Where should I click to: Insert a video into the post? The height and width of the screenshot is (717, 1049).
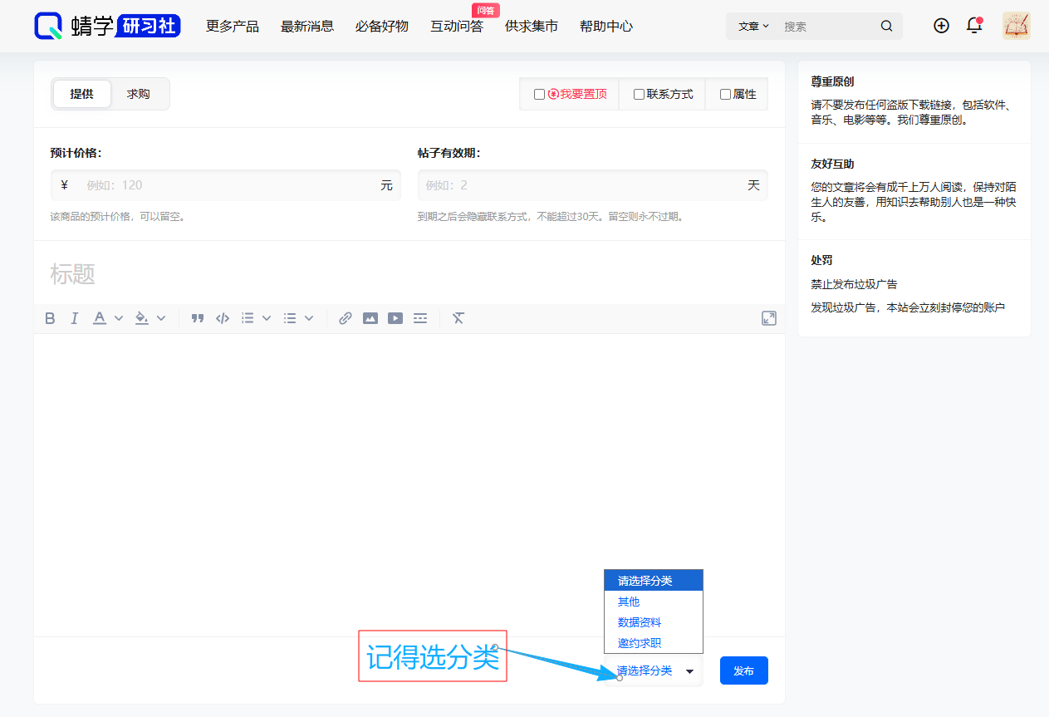[x=395, y=317]
